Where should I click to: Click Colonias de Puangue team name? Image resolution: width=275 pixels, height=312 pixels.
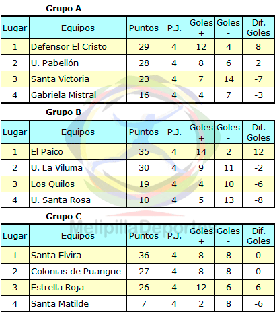tap(76, 272)
